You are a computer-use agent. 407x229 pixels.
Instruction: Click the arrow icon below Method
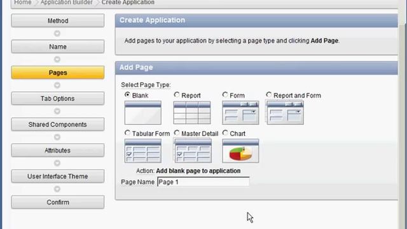(57, 34)
